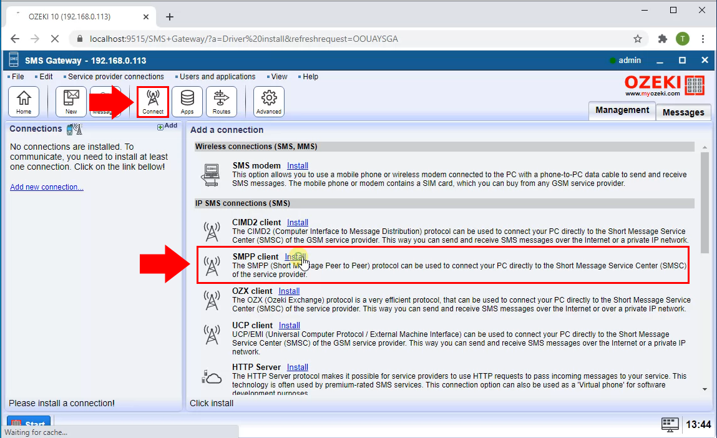
Task: Bookmark this page with the star icon
Action: click(x=637, y=39)
